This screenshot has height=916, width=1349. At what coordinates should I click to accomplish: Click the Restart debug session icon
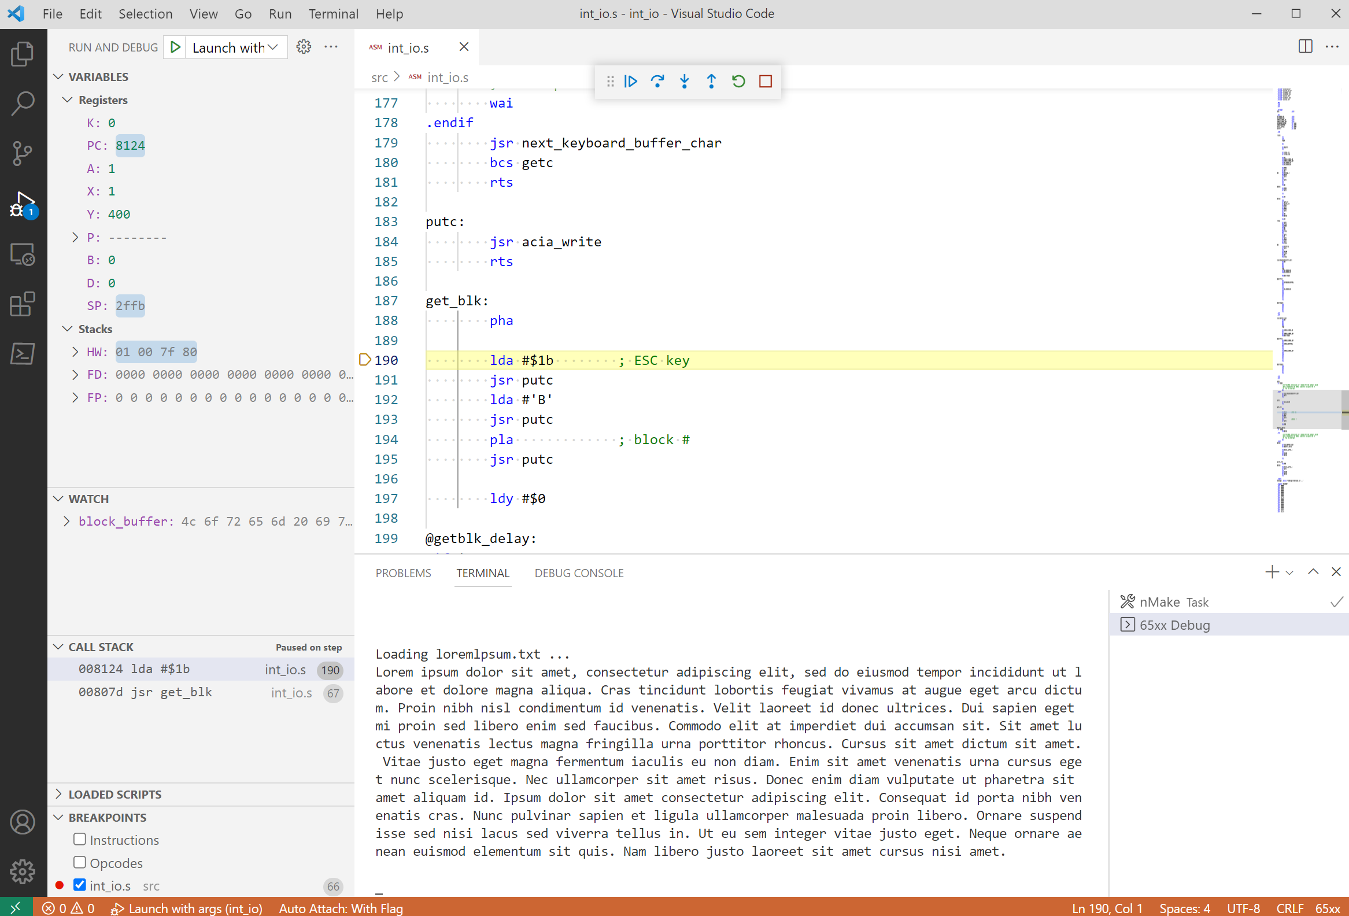click(738, 81)
